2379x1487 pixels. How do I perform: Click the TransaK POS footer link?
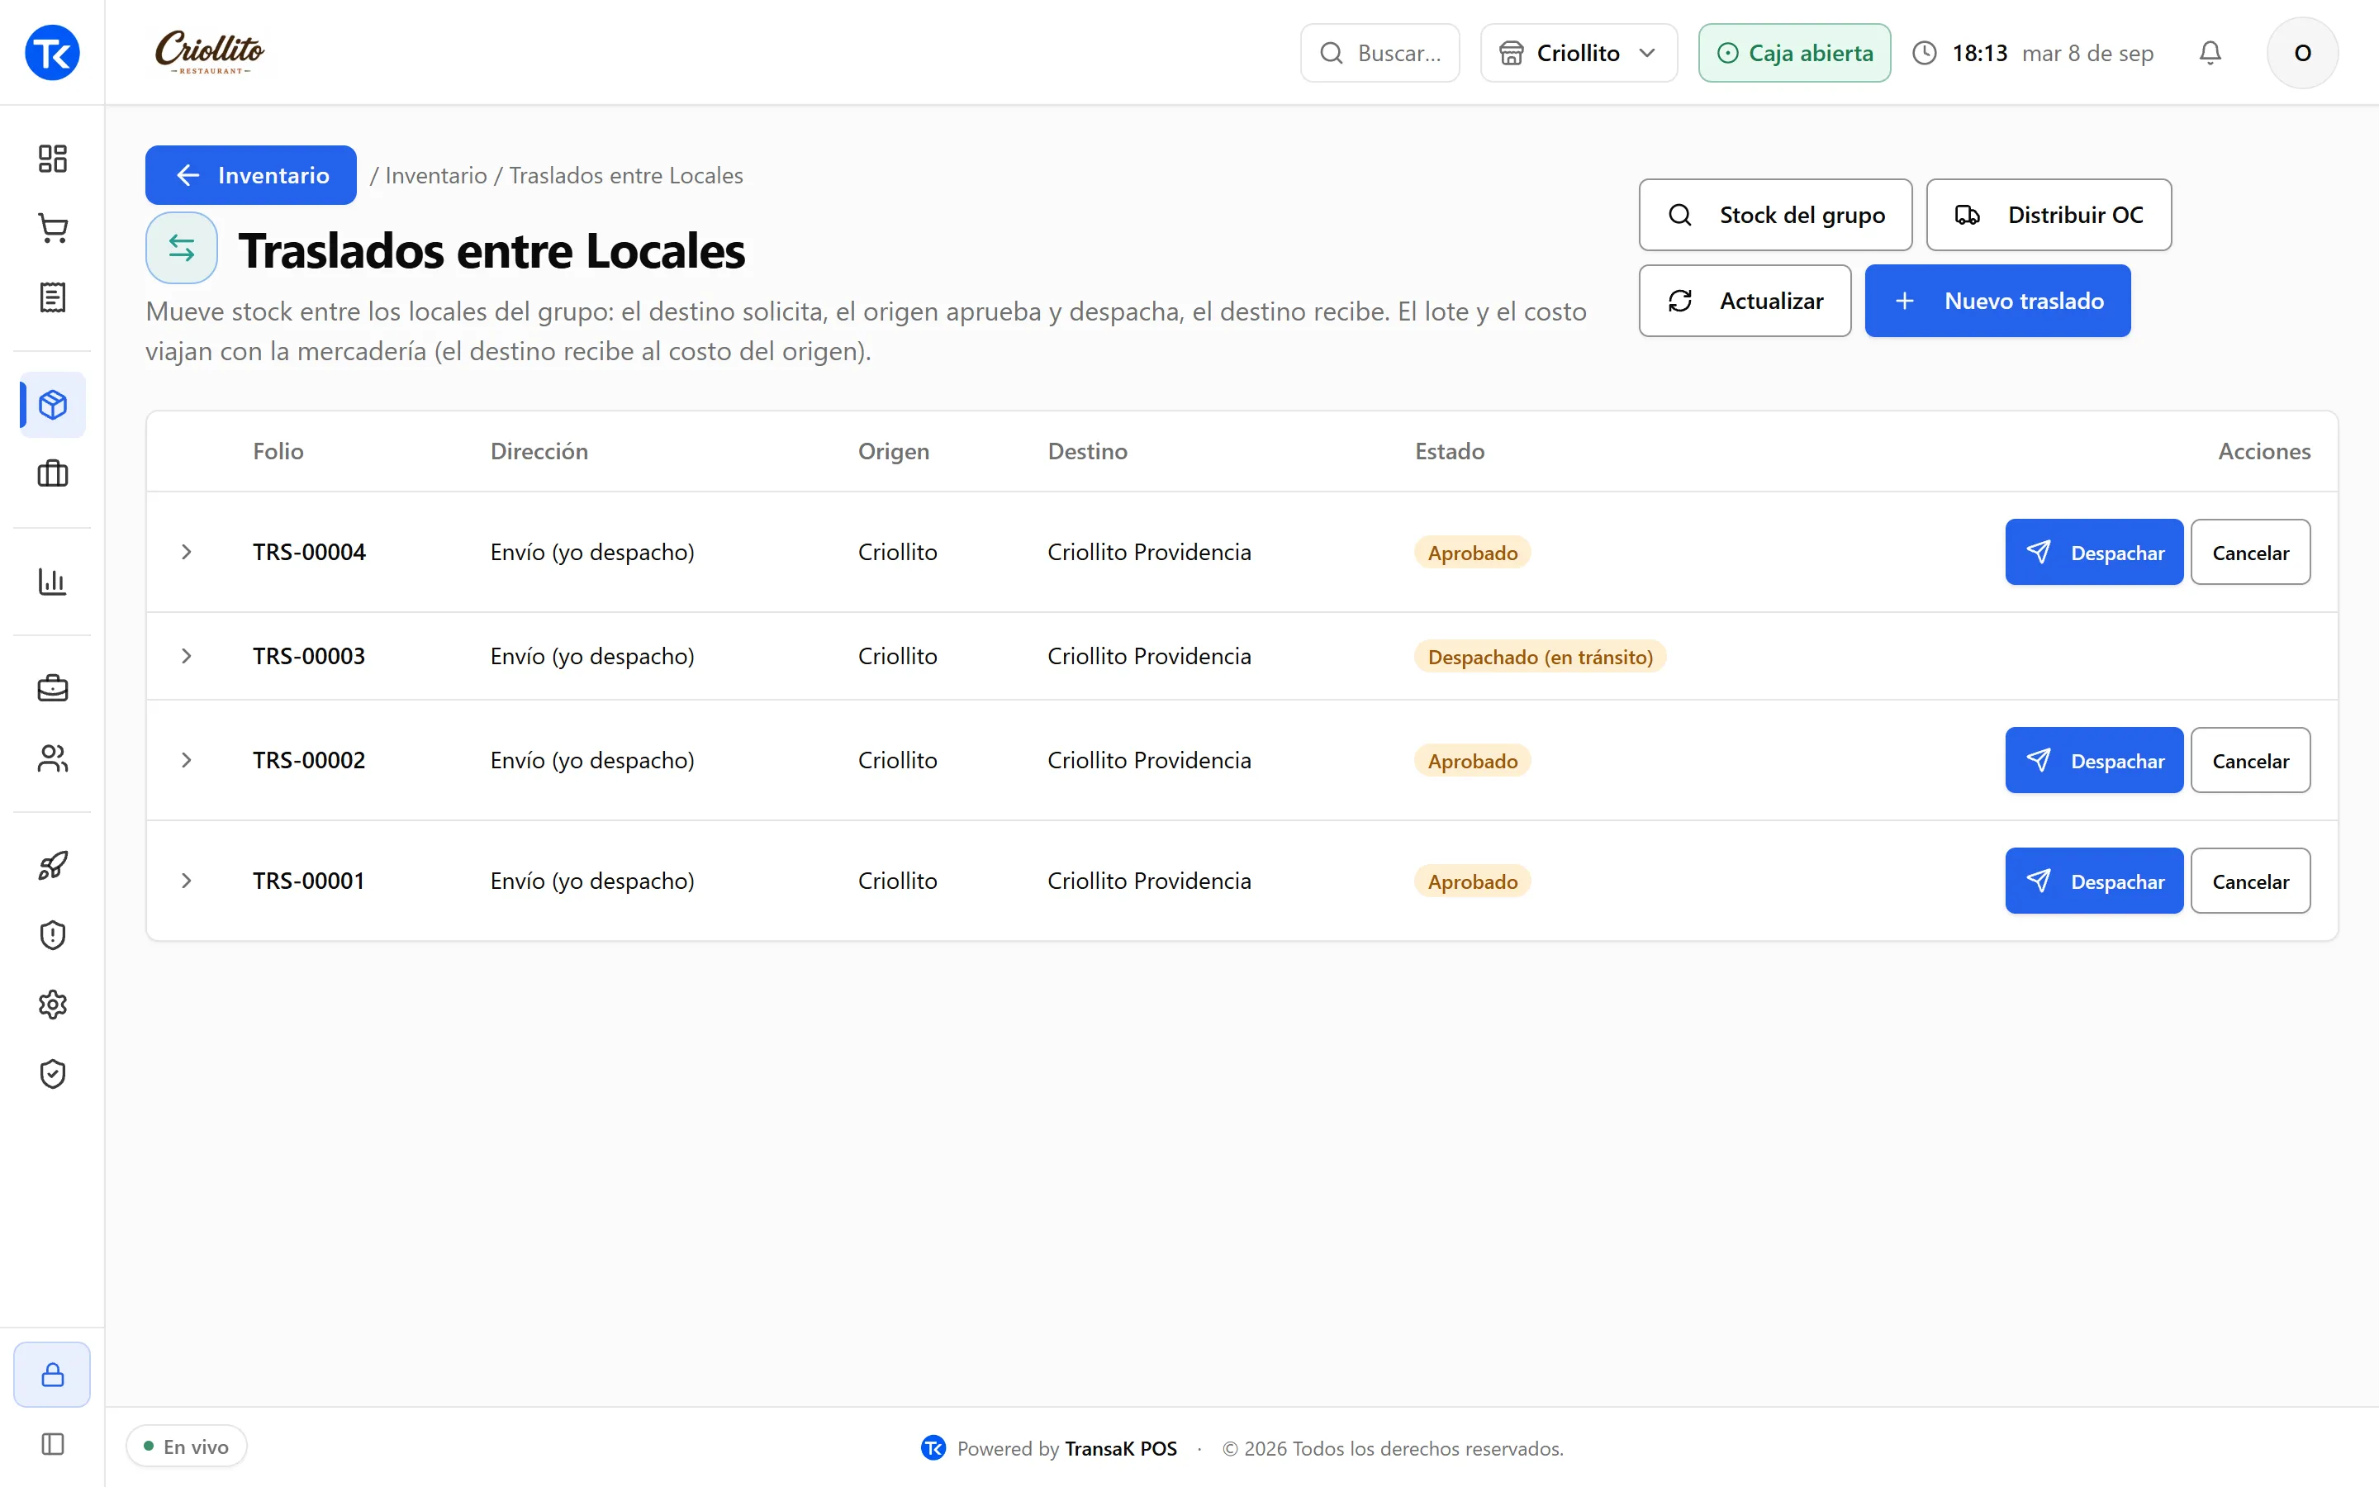[x=1121, y=1447]
